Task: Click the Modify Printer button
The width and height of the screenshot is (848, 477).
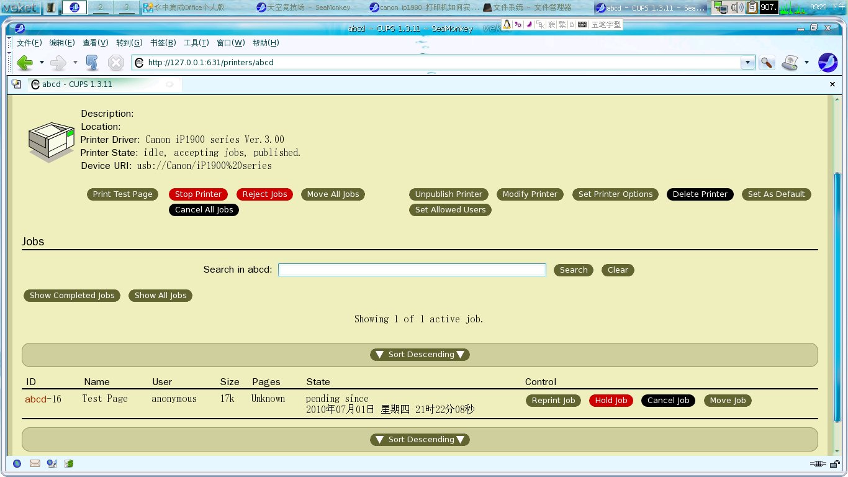Action: coord(530,194)
